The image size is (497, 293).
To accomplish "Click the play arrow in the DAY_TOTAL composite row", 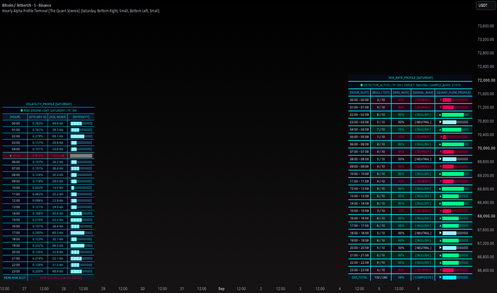I will [x=440, y=277].
